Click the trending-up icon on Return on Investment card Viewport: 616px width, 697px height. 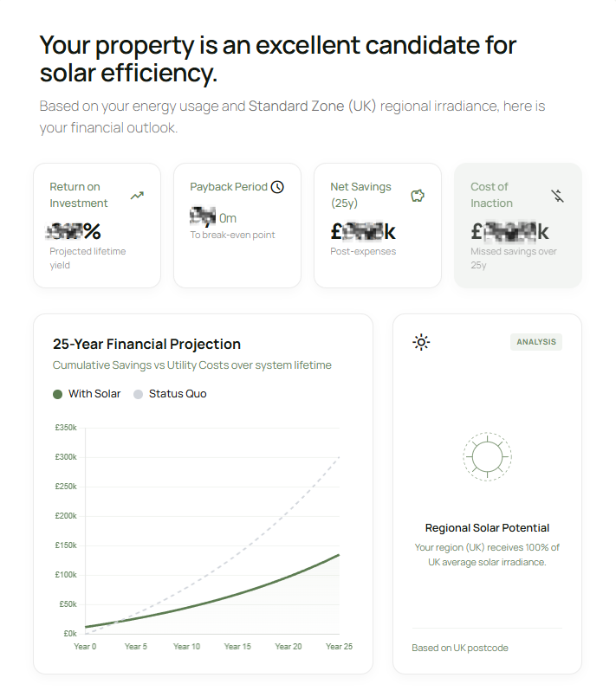point(137,196)
